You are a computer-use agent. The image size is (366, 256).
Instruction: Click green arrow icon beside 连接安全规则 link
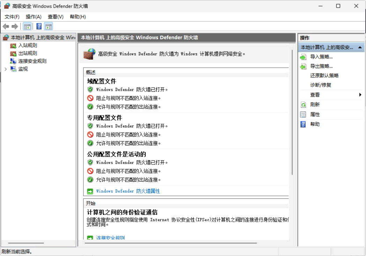90,238
